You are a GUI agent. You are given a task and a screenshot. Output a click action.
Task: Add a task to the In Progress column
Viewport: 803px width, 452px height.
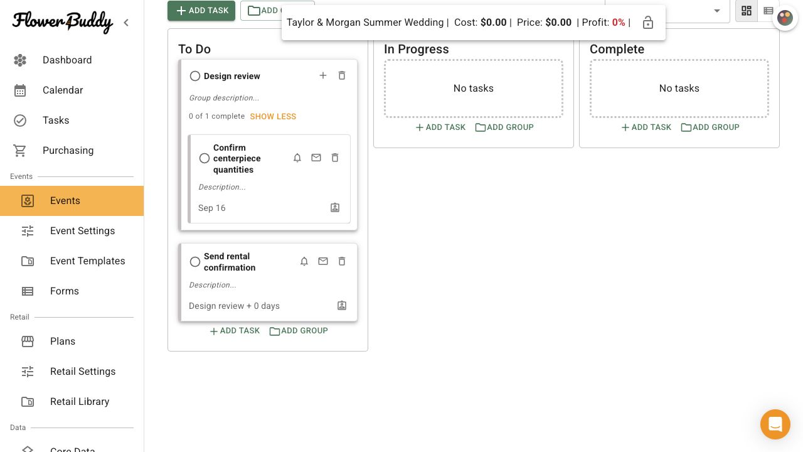440,127
